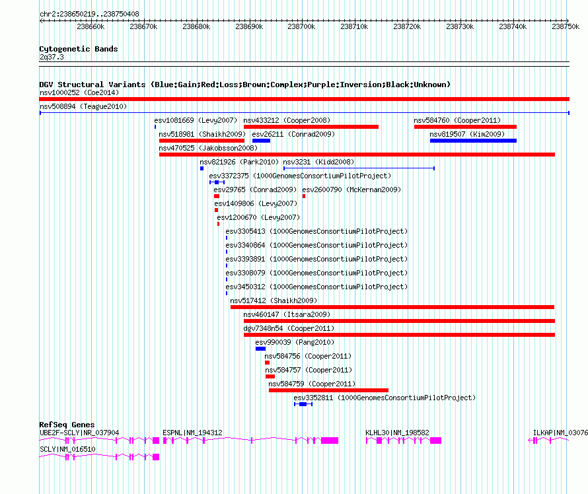Open the esv3393891 variant label

click(316, 259)
